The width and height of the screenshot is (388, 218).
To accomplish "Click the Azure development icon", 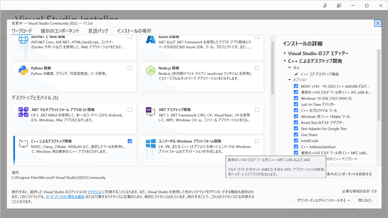I will (151, 39).
